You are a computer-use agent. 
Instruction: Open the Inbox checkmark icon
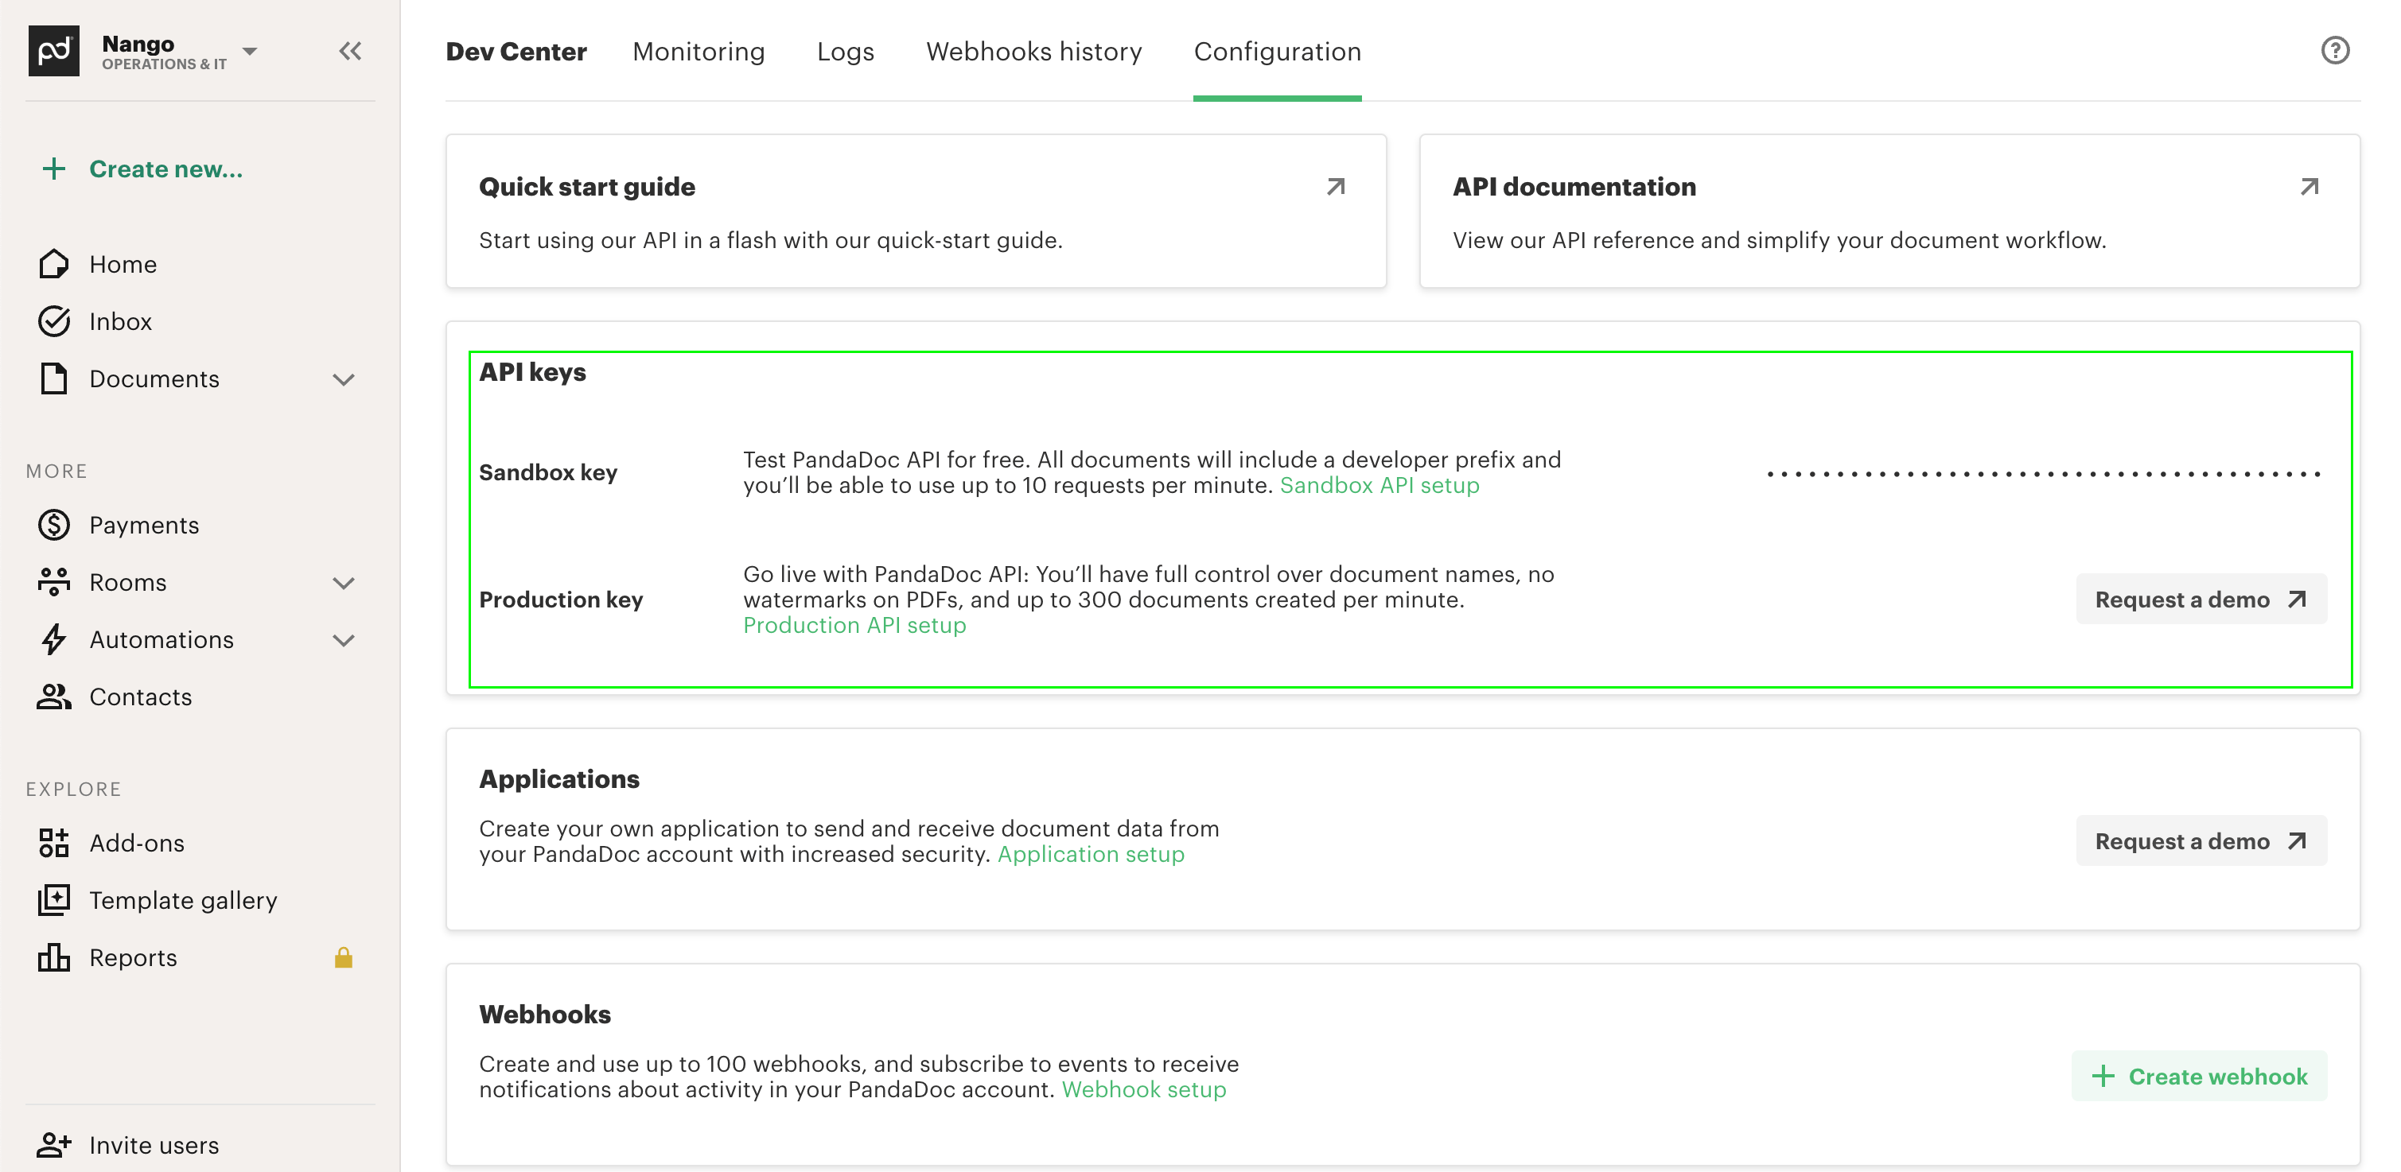(54, 321)
